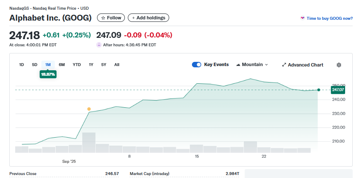This screenshot has height=178, width=359.
Task: Click the 22 date label on x-axis
Action: [x=264, y=157]
